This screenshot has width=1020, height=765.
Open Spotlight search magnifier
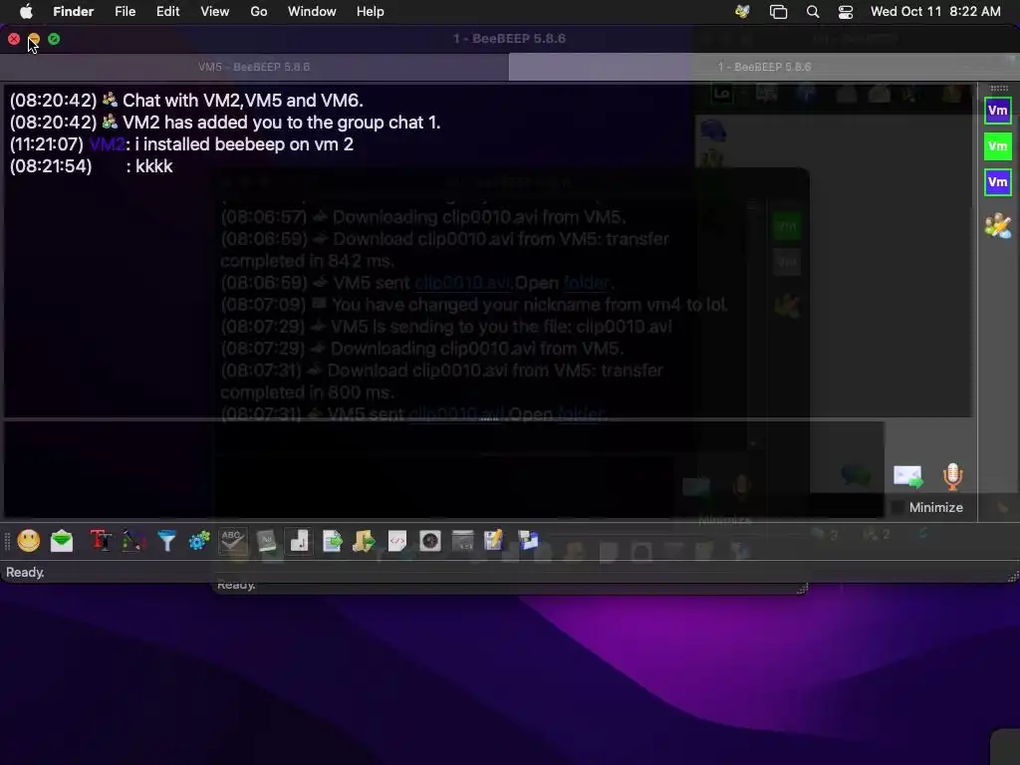(813, 12)
